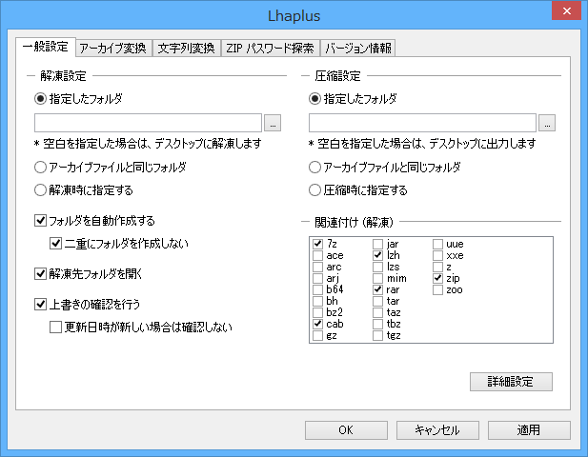Confirm settings with OK button
This screenshot has height=457, width=588.
(x=346, y=430)
